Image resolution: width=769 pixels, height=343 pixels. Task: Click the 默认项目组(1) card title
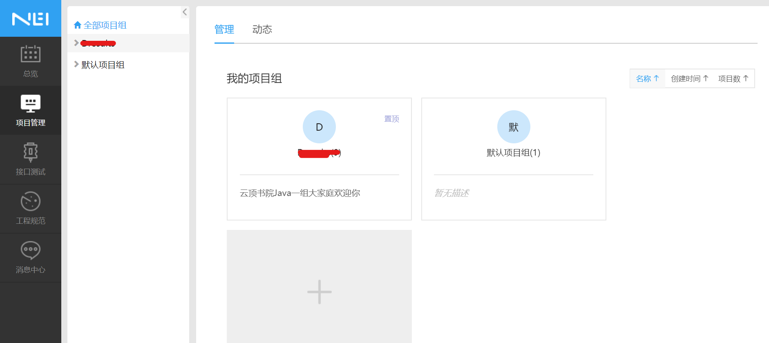pos(514,153)
